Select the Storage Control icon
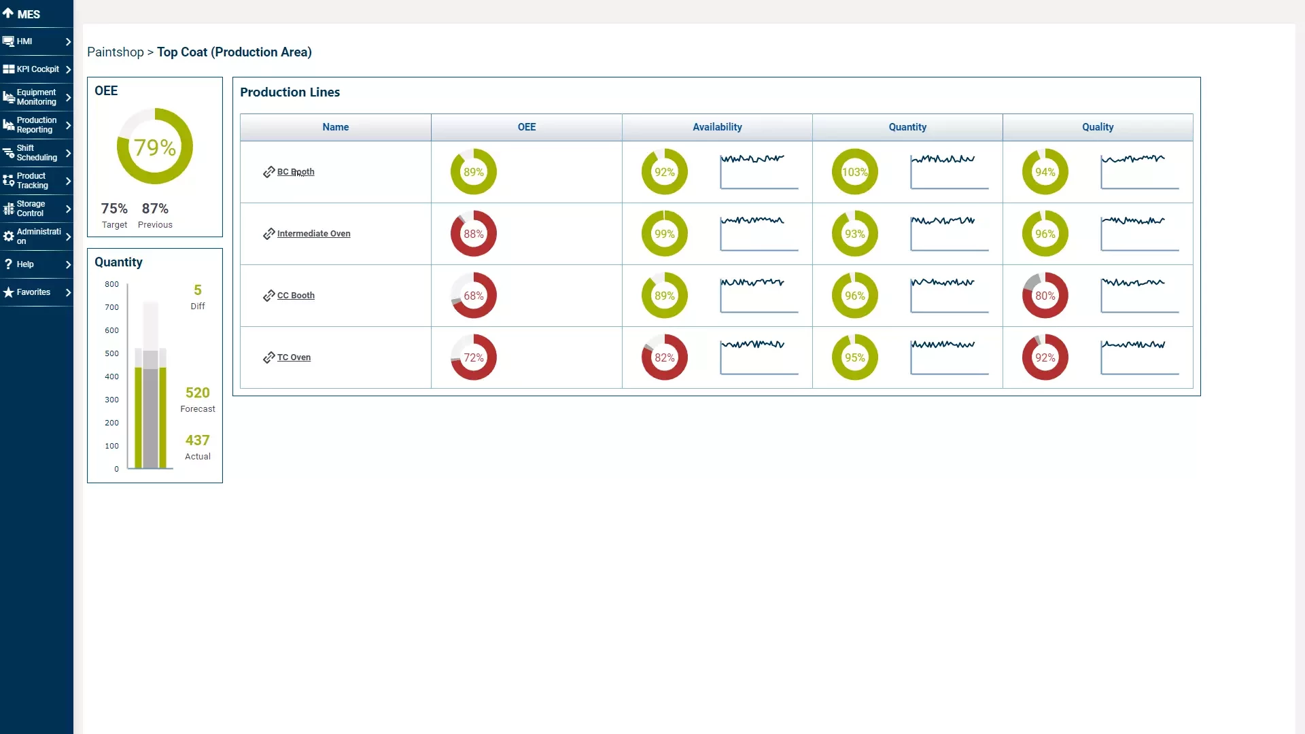The image size is (1305, 734). tap(9, 209)
